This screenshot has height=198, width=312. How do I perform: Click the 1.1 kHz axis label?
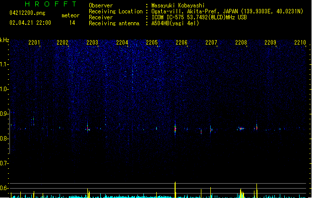4,64
